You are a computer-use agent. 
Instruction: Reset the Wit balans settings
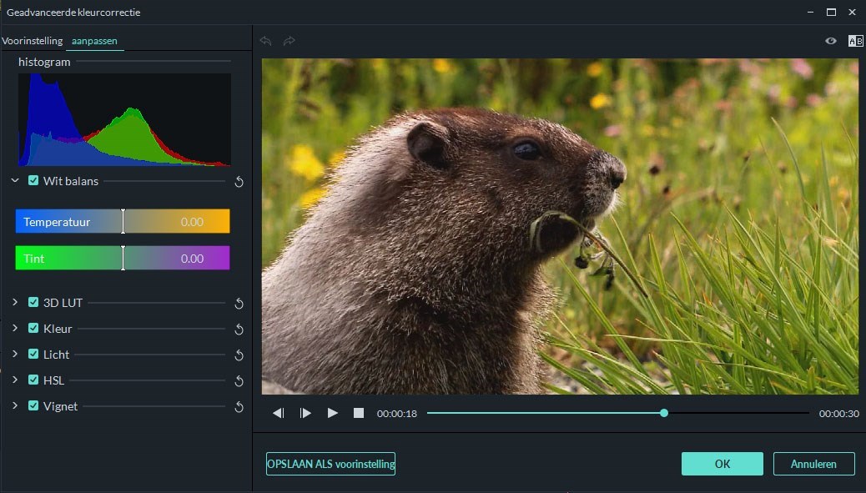pos(239,182)
